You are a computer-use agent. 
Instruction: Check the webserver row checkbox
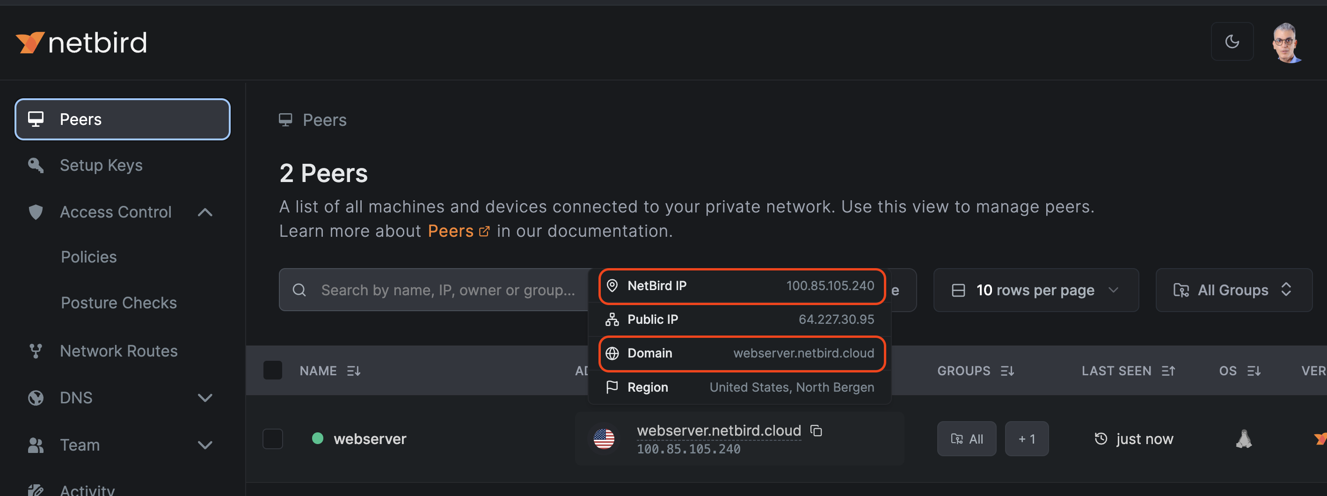tap(272, 439)
